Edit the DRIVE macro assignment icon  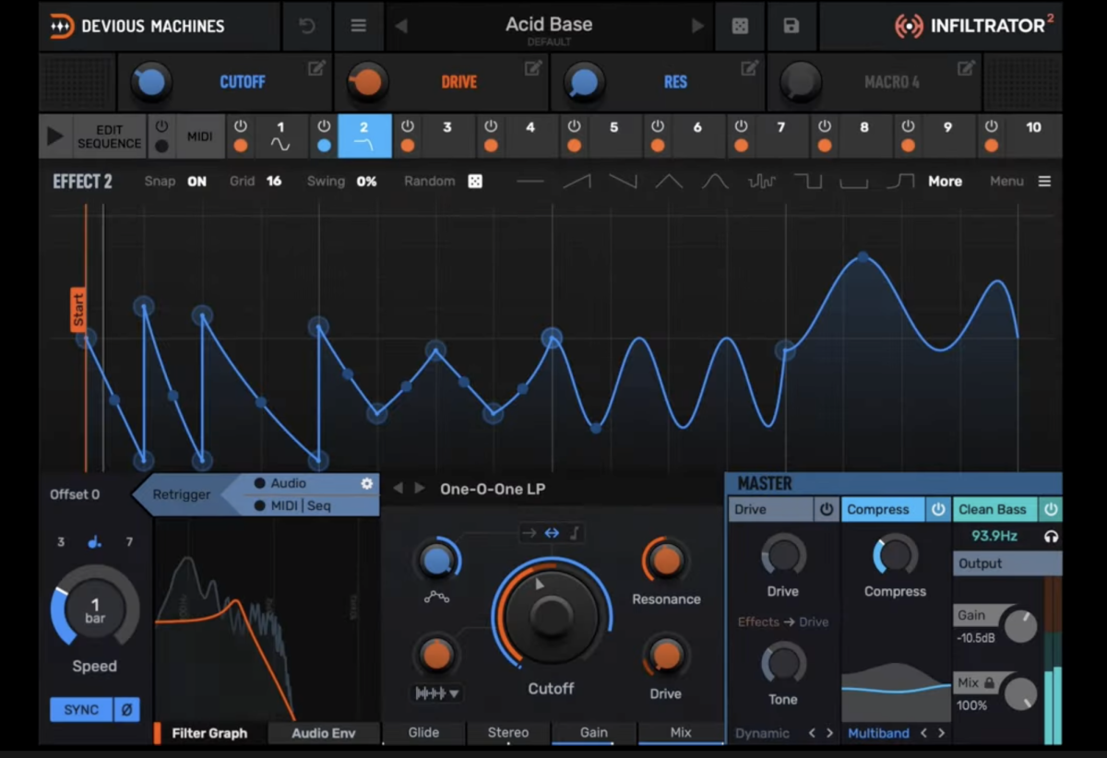[533, 68]
